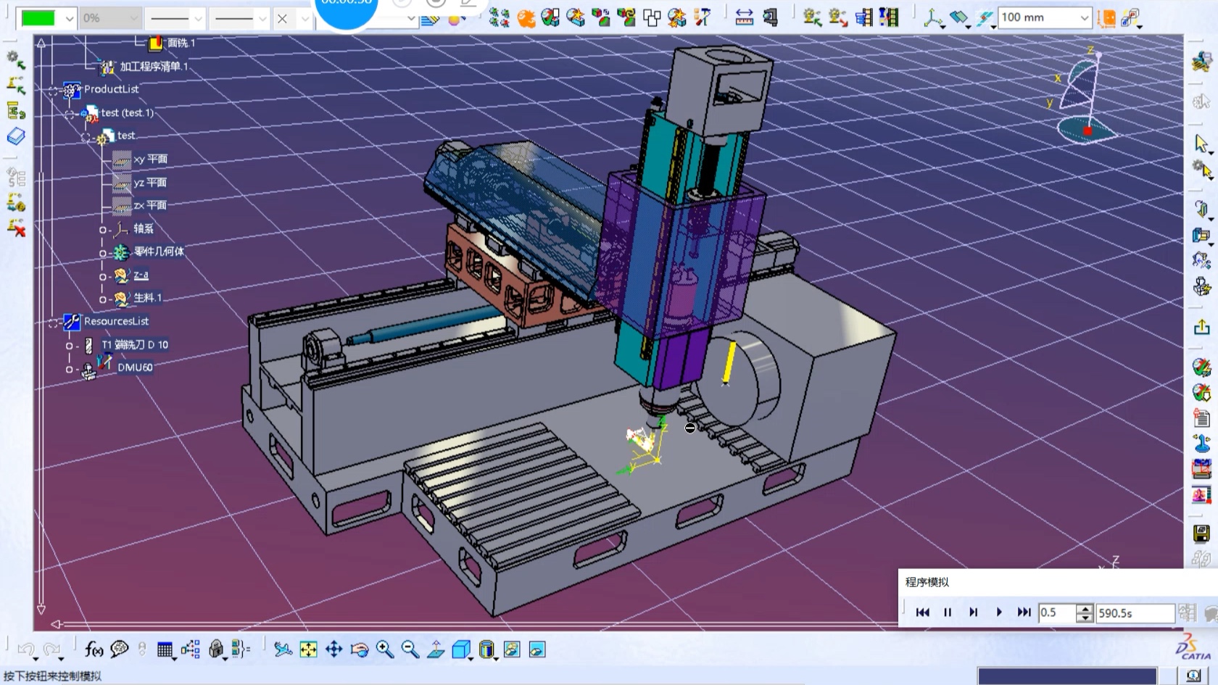This screenshot has height=685, width=1218.
Task: Expand the T1 tool D 10 node
Action: (x=70, y=346)
